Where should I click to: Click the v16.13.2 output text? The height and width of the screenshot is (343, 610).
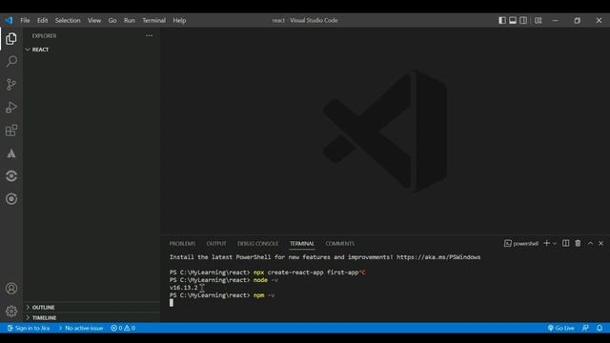(184, 288)
